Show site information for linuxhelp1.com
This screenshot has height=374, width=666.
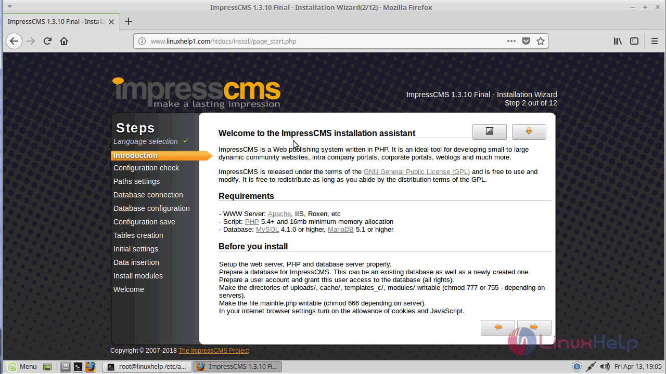click(x=142, y=41)
